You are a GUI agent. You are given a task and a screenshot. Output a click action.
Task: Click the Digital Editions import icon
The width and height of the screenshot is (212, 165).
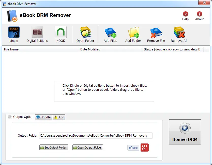click(x=37, y=32)
